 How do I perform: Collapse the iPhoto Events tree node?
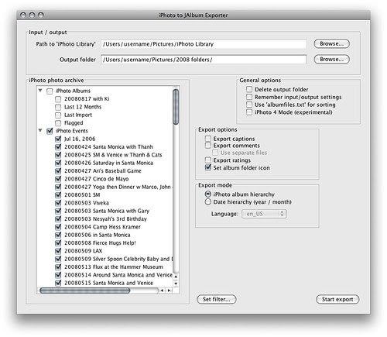40,130
